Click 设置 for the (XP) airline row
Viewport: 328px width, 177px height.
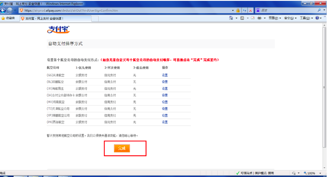point(165,116)
